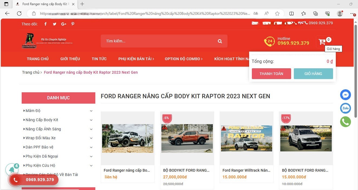The width and height of the screenshot is (358, 190).
Task: Add this page to favorites
Action: coord(277,13)
